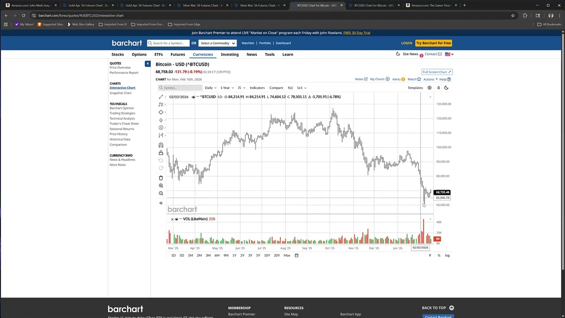Click the trash delete drawings icon
The height and width of the screenshot is (318, 565).
(x=161, y=178)
